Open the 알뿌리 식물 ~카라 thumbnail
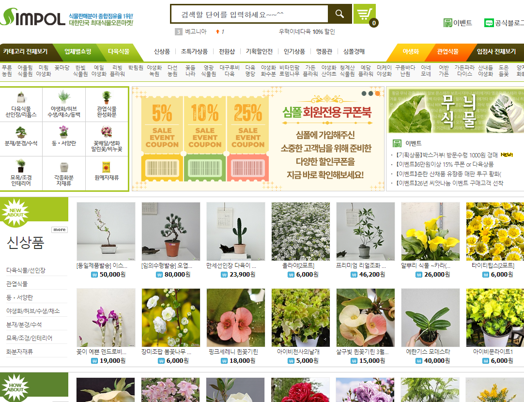 point(431,231)
